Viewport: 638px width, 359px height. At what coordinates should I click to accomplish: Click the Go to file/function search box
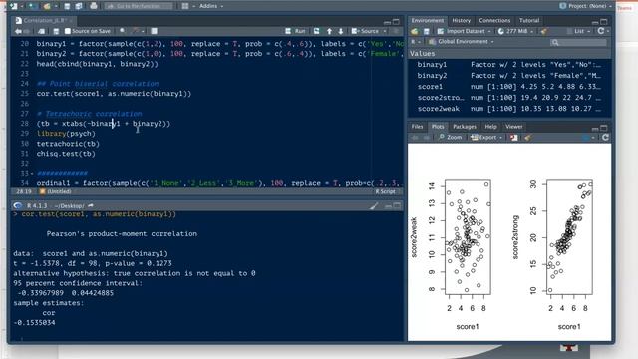[x=139, y=6]
